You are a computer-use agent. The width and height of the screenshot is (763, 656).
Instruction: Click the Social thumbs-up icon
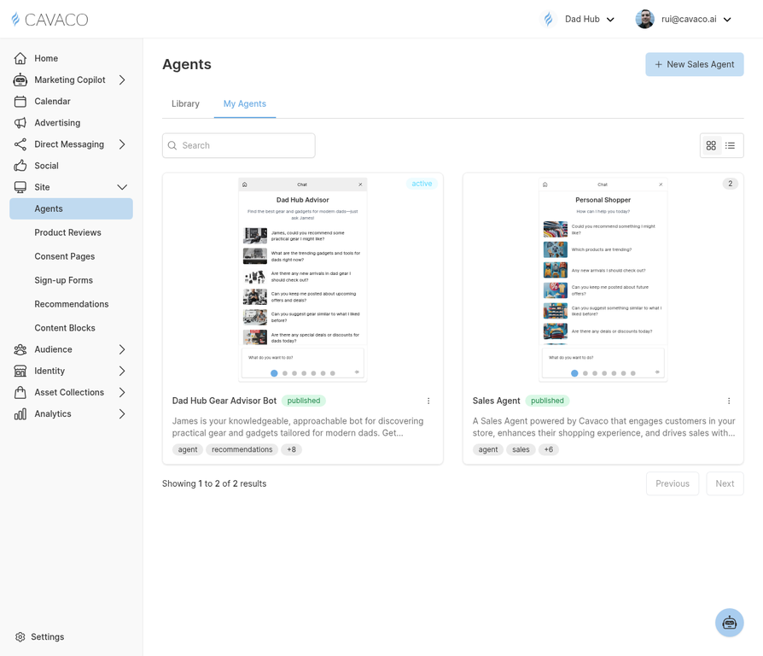pyautogui.click(x=20, y=166)
